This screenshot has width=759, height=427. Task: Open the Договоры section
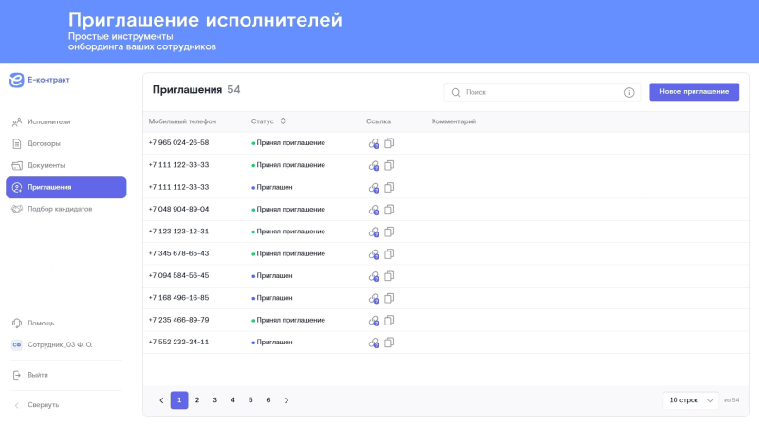(x=65, y=144)
